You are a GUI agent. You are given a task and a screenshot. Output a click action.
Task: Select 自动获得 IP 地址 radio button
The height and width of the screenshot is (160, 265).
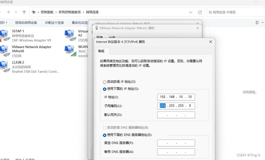click(104, 82)
